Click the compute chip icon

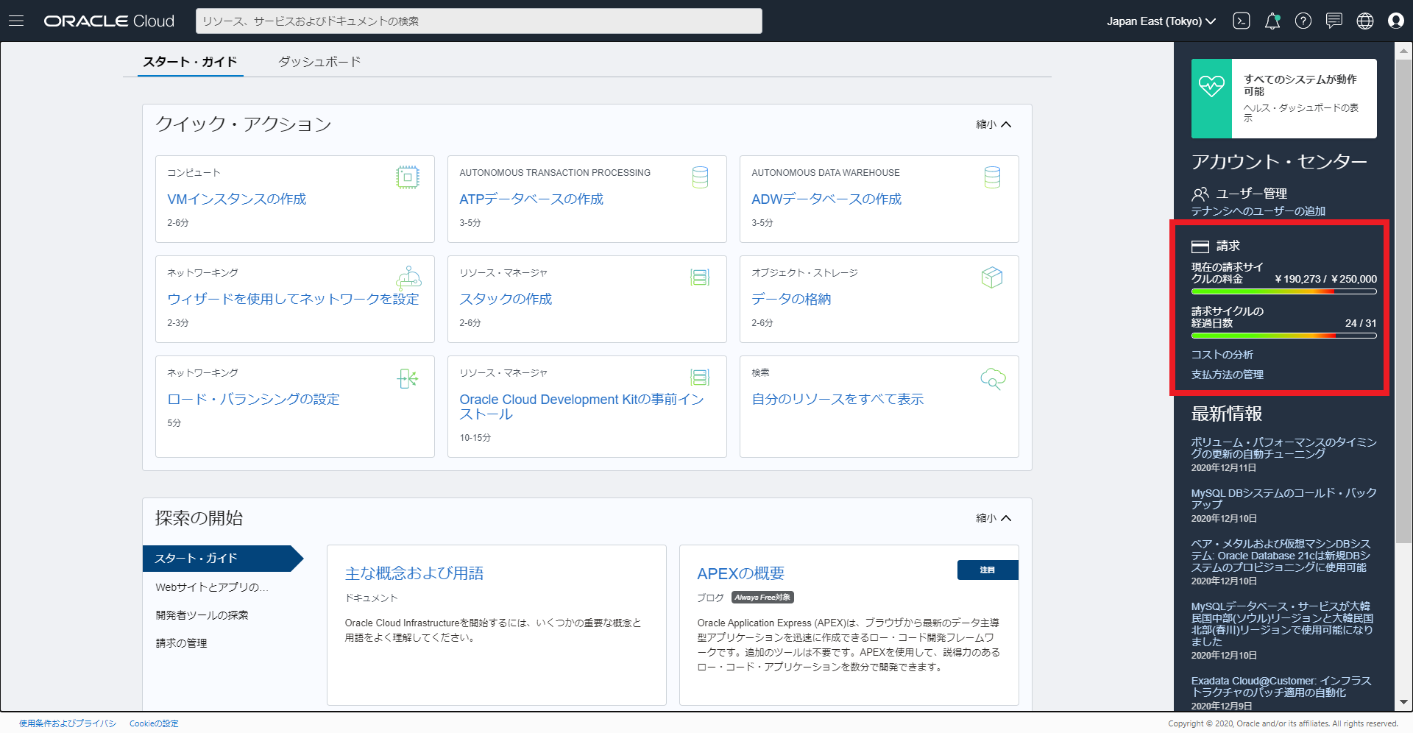click(407, 177)
